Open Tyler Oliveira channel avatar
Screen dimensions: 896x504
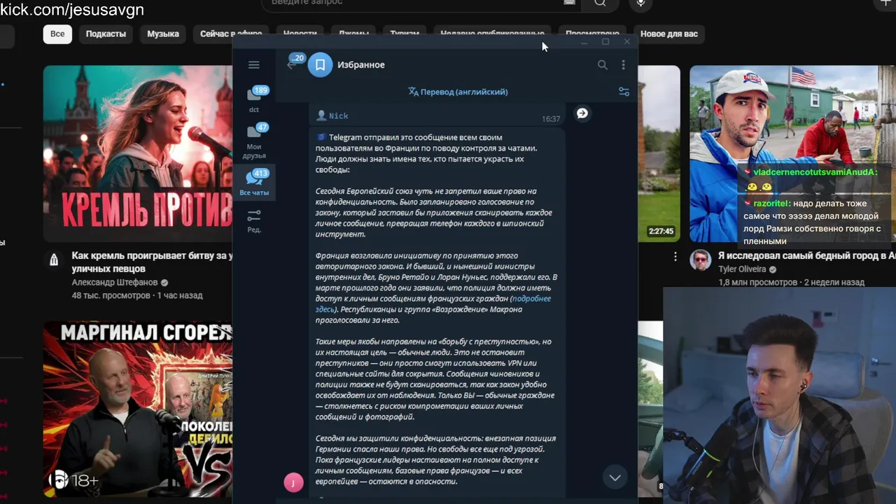click(701, 260)
